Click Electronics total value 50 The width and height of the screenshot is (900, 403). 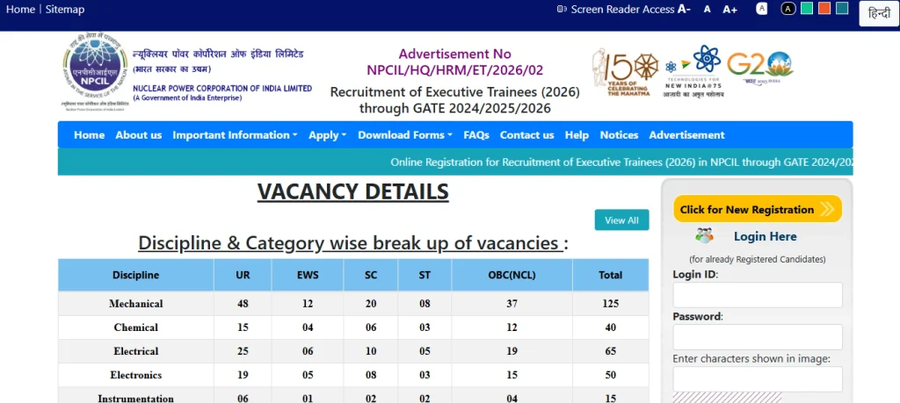pyautogui.click(x=611, y=376)
